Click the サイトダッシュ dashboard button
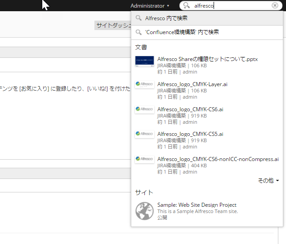 click(113, 25)
